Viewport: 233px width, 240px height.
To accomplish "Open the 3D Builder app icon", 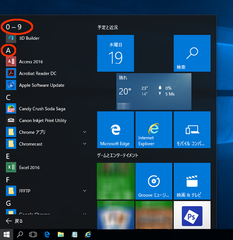I will [11, 38].
